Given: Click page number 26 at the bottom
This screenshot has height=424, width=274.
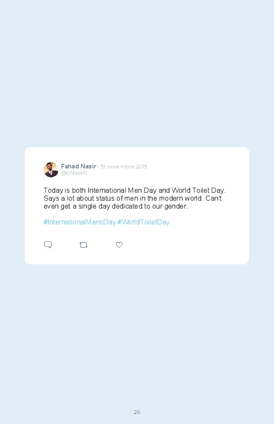Looking at the screenshot, I should pos(137,412).
